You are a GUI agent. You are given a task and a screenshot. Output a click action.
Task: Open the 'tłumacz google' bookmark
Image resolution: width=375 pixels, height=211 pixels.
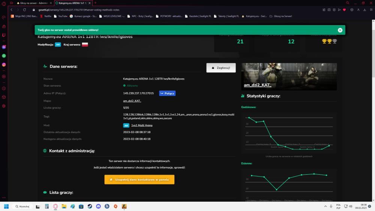(x=83, y=16)
